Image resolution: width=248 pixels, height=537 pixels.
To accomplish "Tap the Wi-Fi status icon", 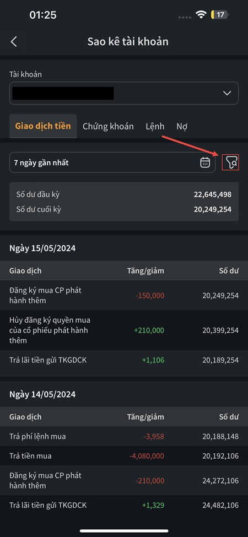I will [x=201, y=15].
